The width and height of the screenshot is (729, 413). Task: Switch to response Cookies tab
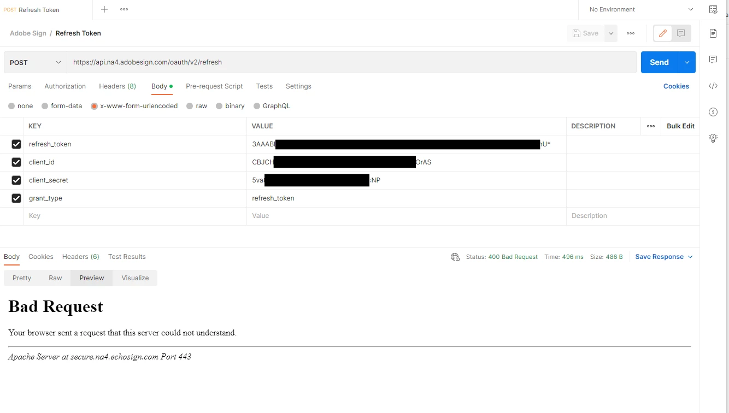pyautogui.click(x=41, y=257)
